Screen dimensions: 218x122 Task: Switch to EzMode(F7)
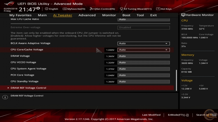(178, 115)
